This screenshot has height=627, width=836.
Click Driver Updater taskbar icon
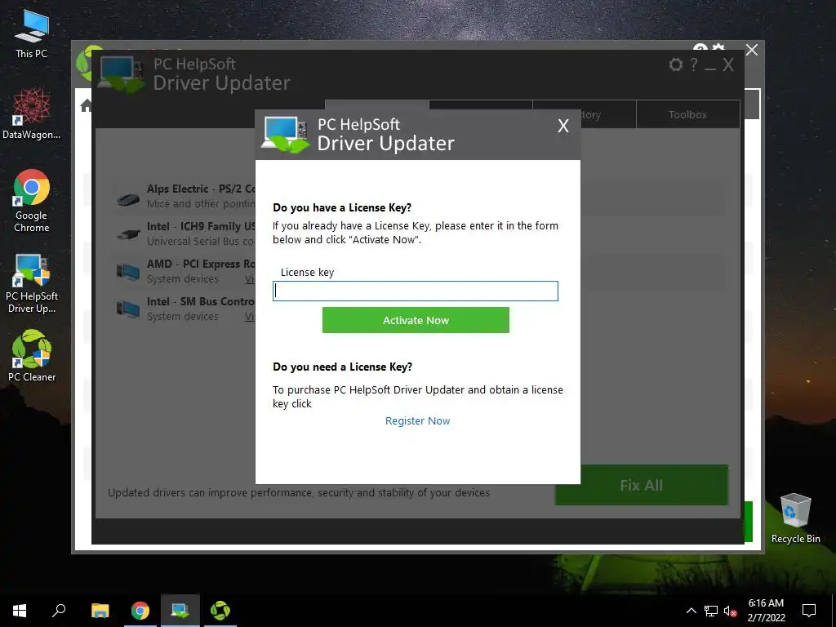pos(180,611)
